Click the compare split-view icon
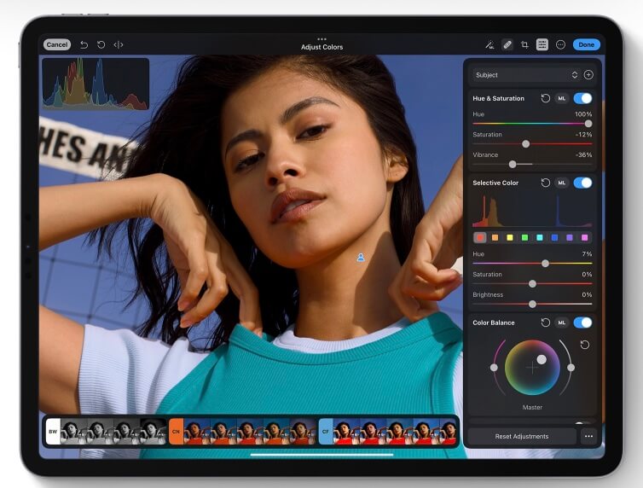Image resolution: width=643 pixels, height=488 pixels. [119, 44]
